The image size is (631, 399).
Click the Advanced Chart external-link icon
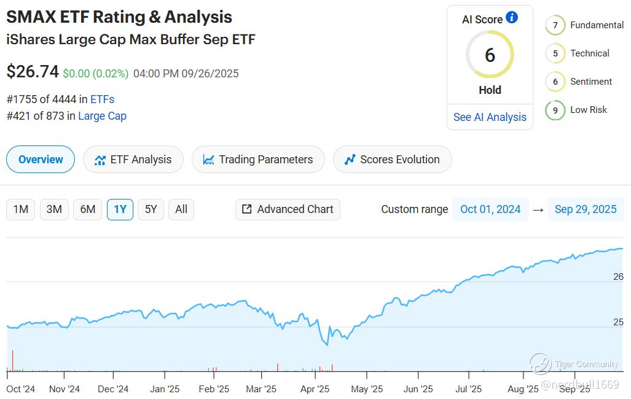[x=247, y=209]
